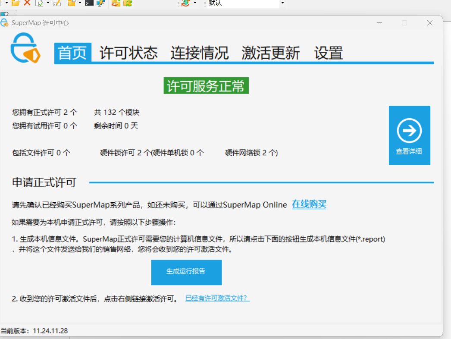Open the 在线购买 link
451x339 pixels.
tap(309, 204)
